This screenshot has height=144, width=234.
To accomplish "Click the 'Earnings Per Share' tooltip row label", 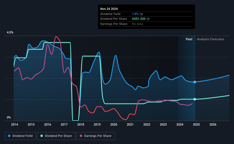I will point(114,24).
